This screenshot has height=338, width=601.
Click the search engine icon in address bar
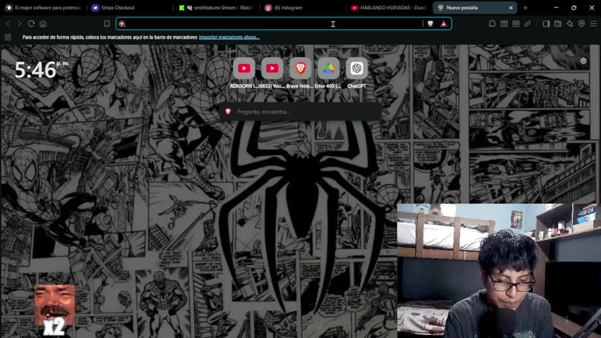[122, 24]
